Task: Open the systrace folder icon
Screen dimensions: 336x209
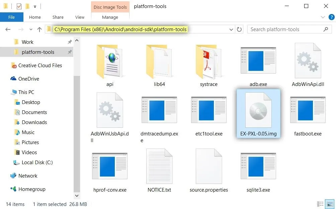Action: 209,62
